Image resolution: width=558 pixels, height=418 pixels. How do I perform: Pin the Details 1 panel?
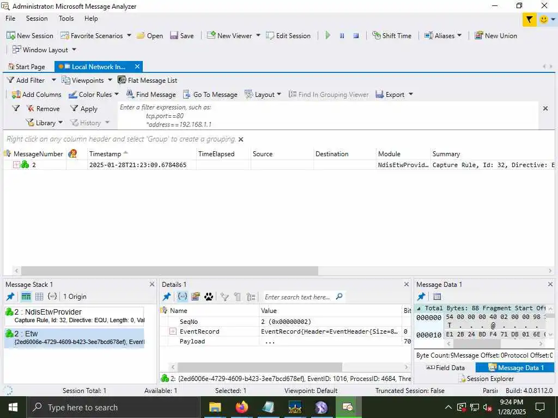pyautogui.click(x=167, y=297)
